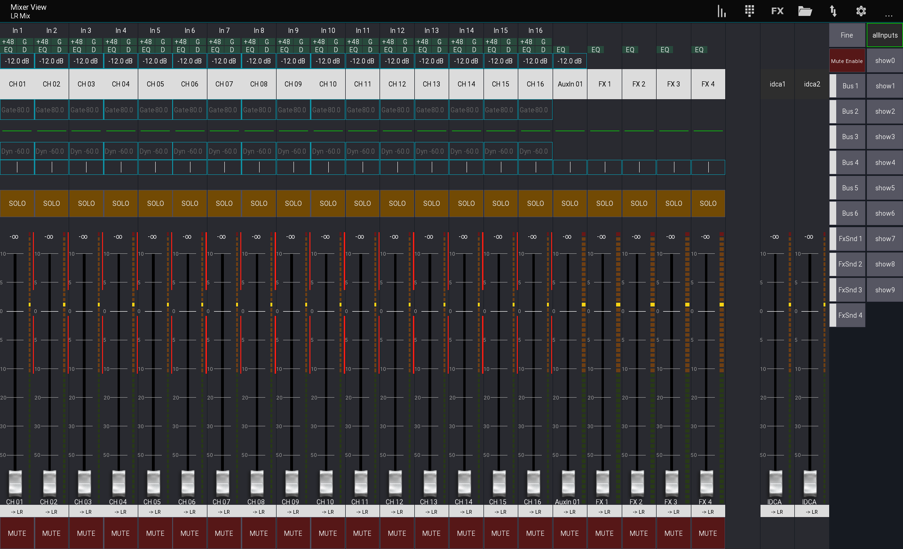Open the grid matrix view icon
The height and width of the screenshot is (549, 903).
[x=750, y=11]
